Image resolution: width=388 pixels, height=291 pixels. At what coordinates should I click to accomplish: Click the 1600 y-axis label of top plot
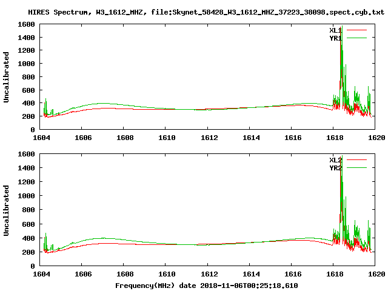(x=26, y=24)
